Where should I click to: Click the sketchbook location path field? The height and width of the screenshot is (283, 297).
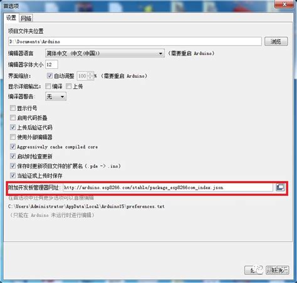point(135,41)
